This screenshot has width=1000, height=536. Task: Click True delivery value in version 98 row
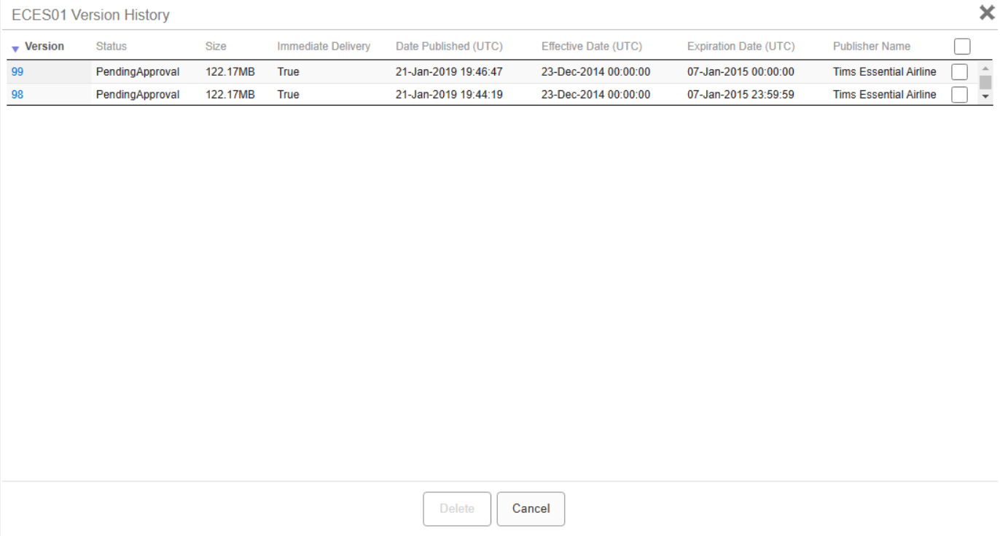click(x=288, y=94)
